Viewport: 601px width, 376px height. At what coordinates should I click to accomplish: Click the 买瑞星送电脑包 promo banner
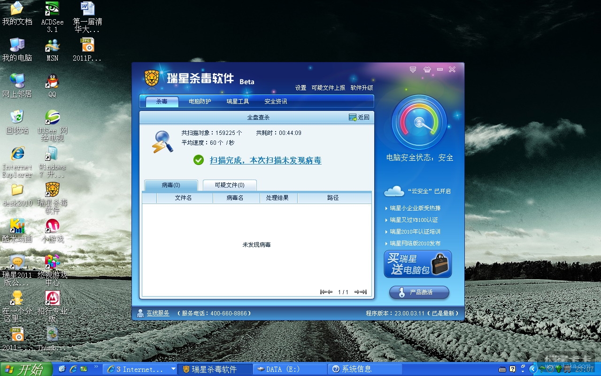pyautogui.click(x=418, y=264)
